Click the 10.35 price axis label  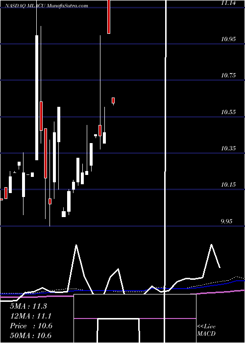point(229,149)
